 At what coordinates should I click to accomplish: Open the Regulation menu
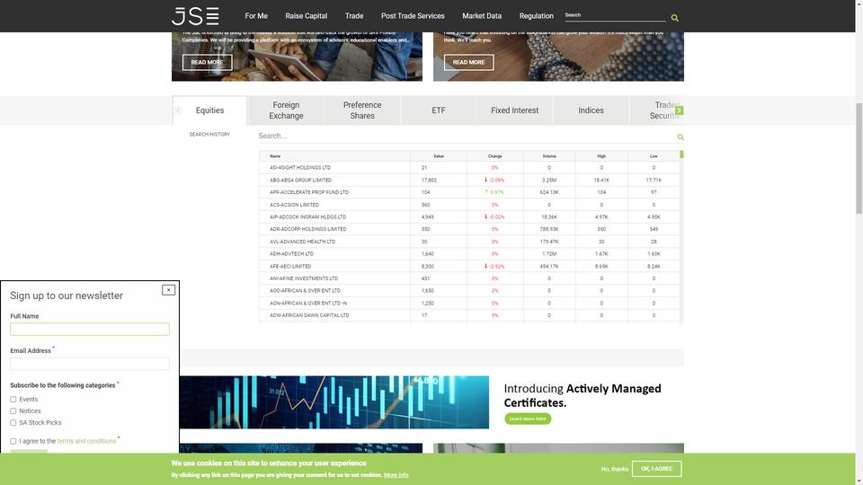[536, 16]
